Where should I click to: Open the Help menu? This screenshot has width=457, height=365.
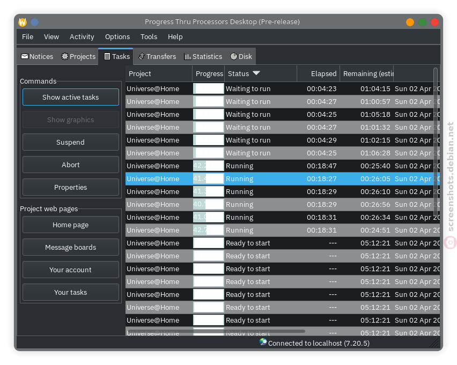coord(175,36)
